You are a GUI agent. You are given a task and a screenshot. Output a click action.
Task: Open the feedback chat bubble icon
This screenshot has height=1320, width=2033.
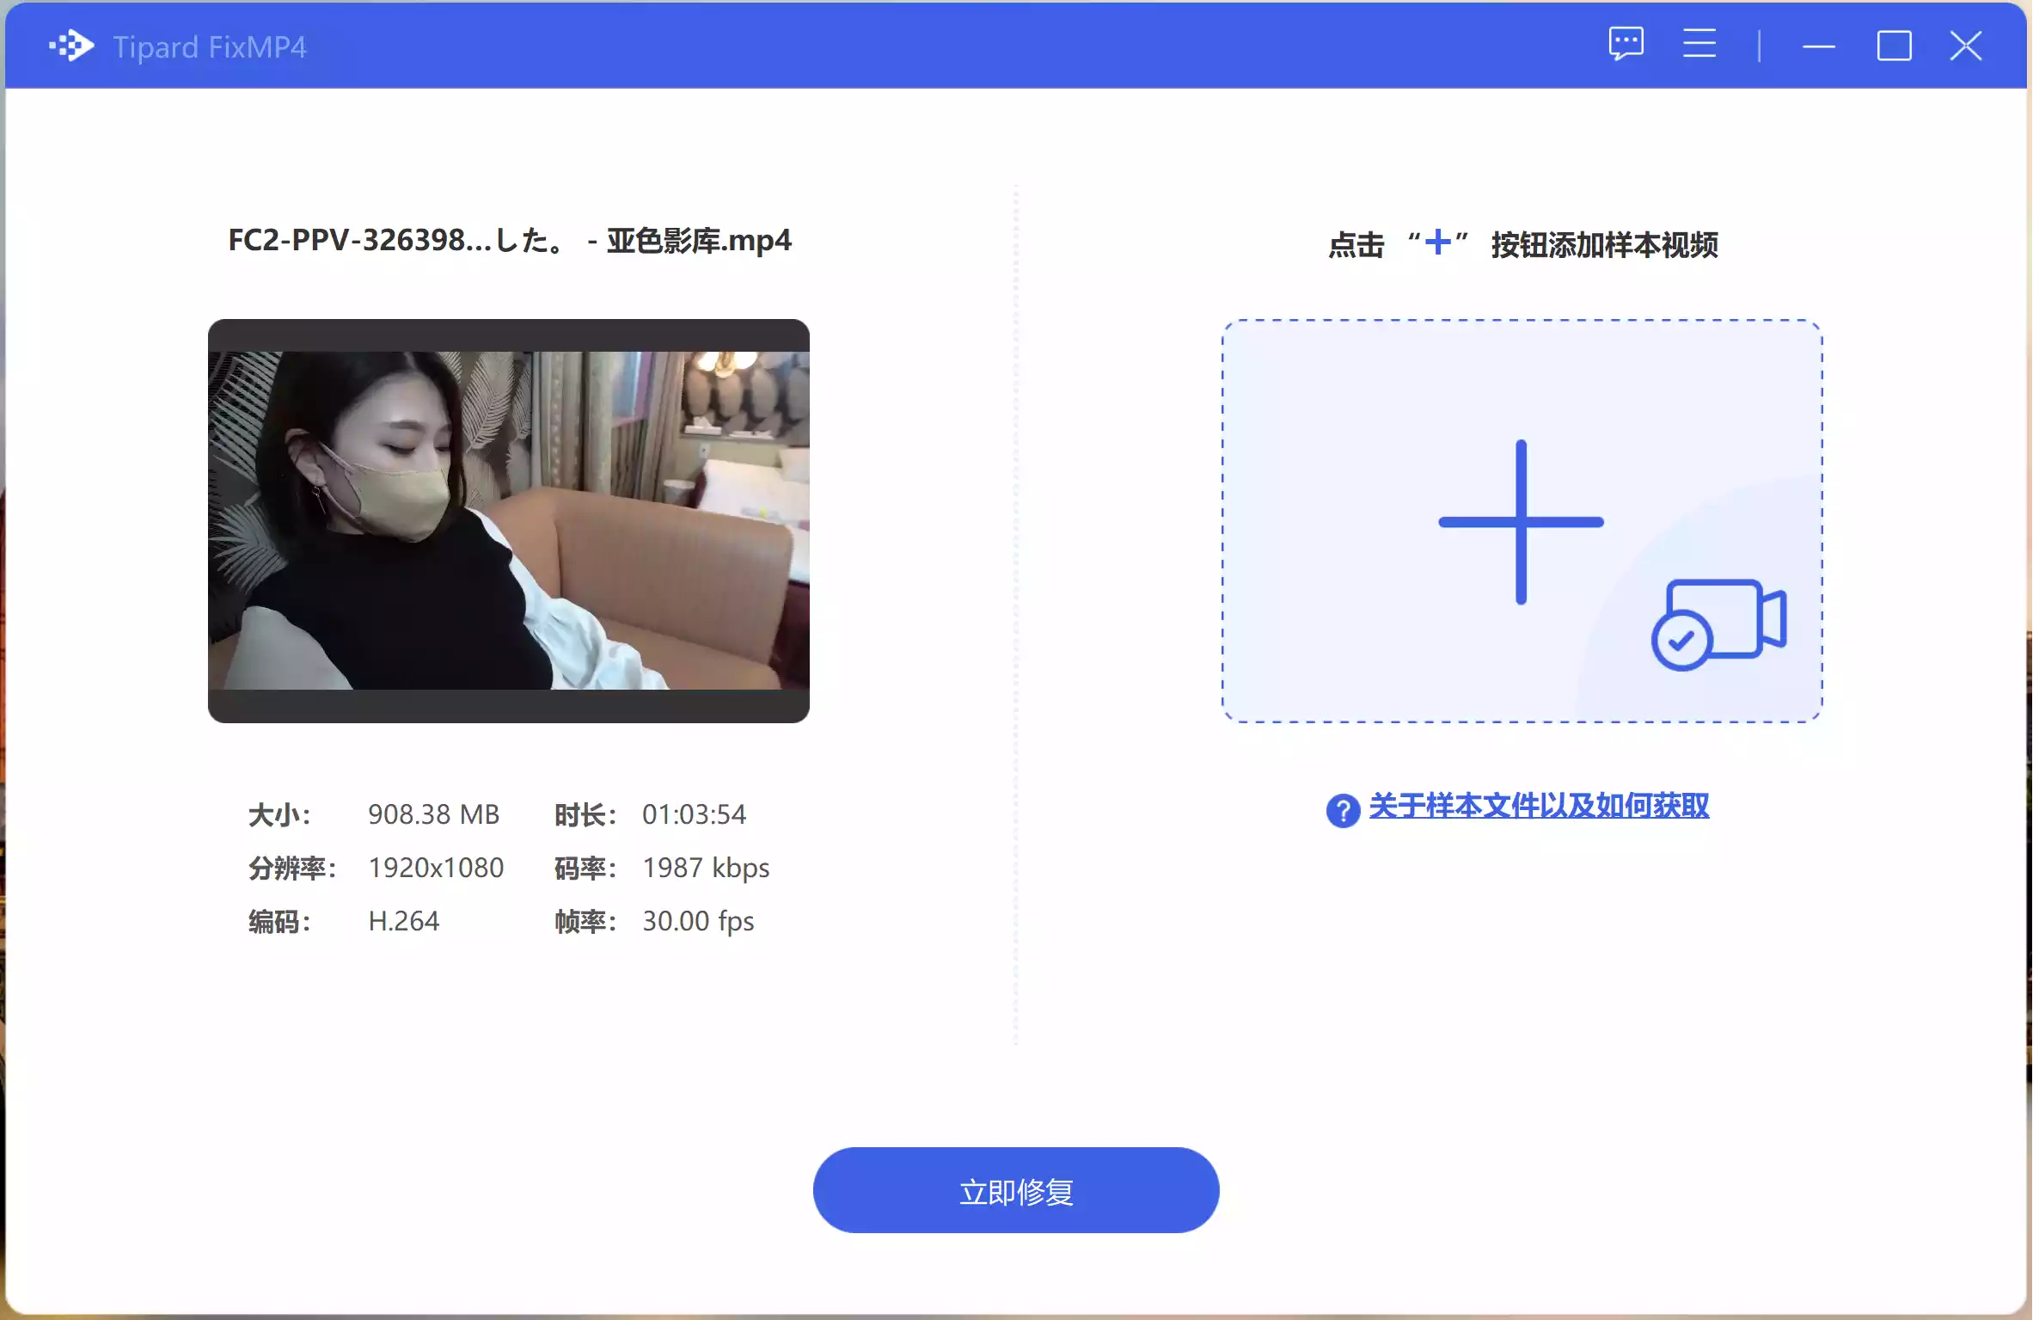pos(1626,44)
